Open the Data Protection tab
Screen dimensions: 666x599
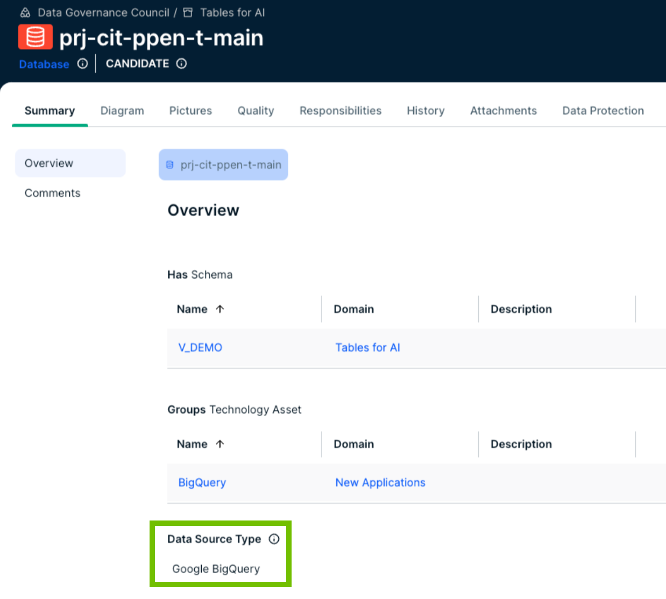coord(603,111)
